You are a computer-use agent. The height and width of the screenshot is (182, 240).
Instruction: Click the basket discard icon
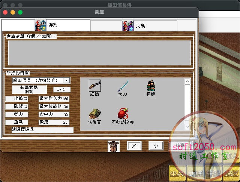pyautogui.click(x=113, y=146)
